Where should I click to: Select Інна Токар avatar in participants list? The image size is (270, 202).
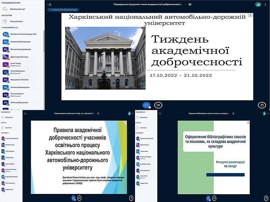(5, 65)
